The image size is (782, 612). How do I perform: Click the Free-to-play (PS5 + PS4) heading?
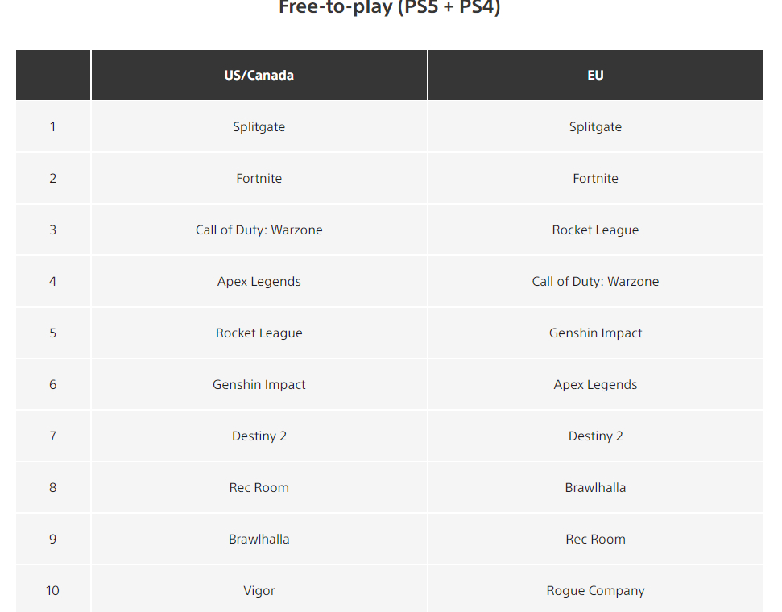(x=390, y=7)
